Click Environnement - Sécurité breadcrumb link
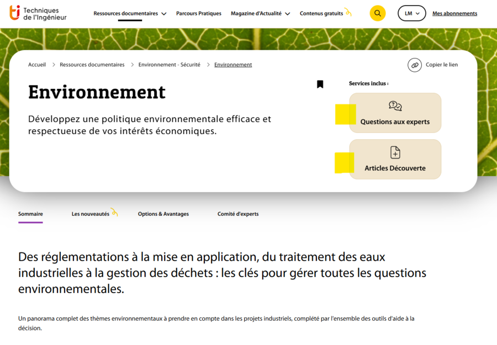Viewport: 497px width, 345px height. point(169,65)
